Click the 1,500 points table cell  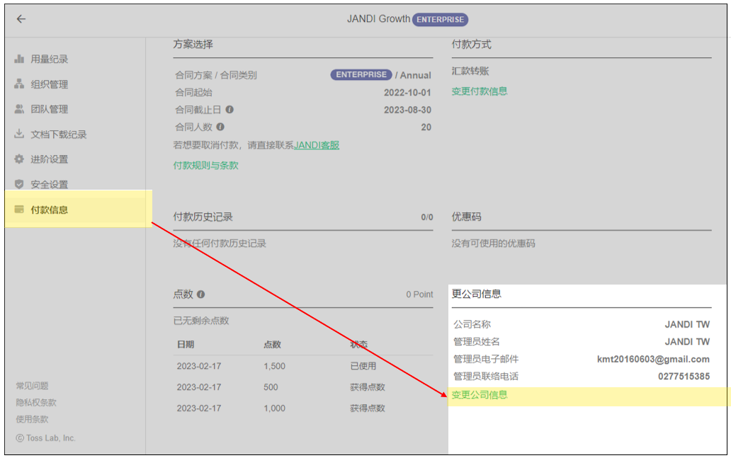(275, 366)
